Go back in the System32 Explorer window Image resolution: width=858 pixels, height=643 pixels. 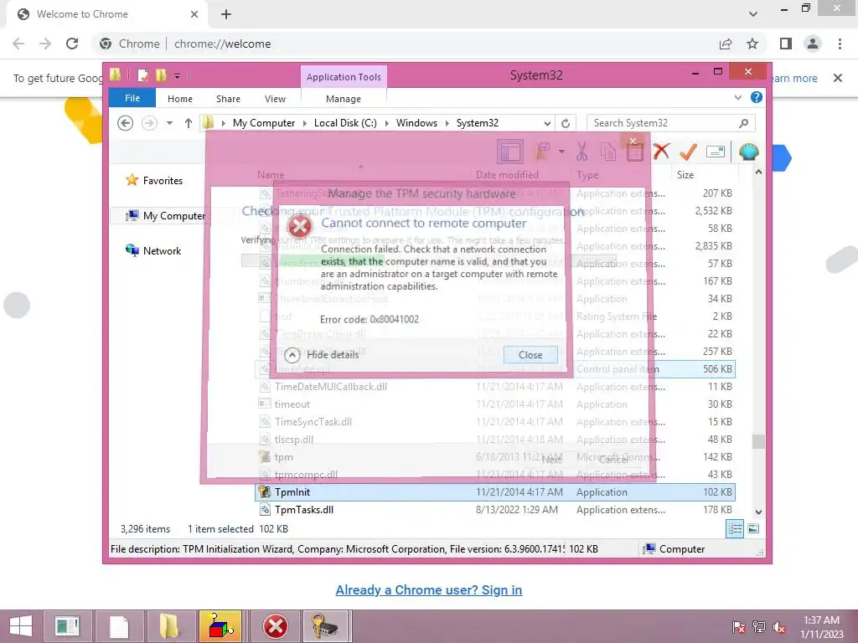126,123
